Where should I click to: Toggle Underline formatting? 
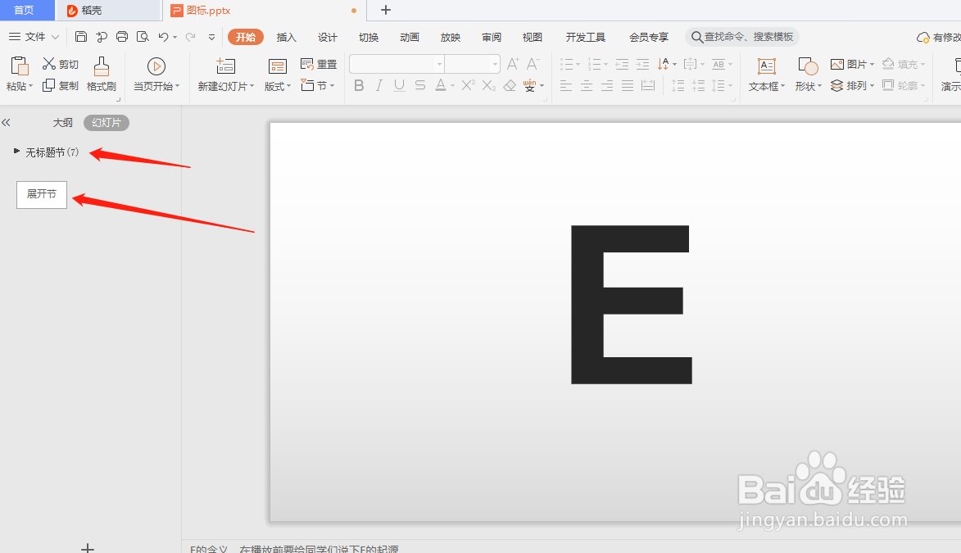(x=399, y=85)
